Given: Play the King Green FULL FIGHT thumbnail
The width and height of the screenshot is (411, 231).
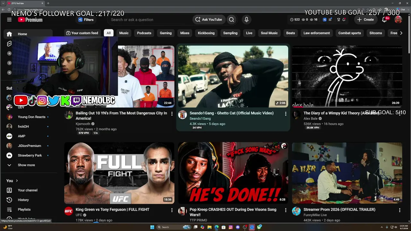Looking at the screenshot, I should pos(119,173).
